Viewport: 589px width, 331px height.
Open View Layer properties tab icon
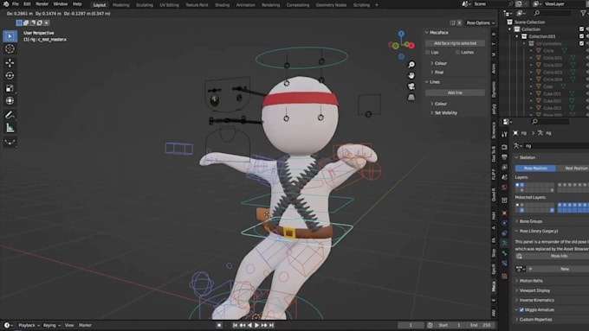[x=504, y=167]
